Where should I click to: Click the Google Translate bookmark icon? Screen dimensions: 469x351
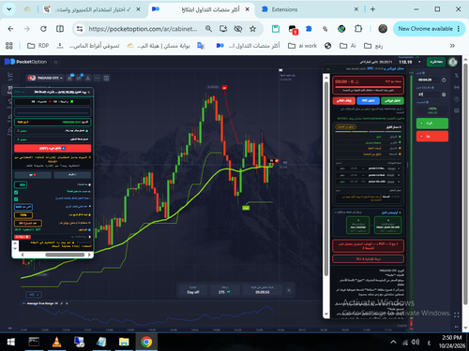tap(201, 46)
